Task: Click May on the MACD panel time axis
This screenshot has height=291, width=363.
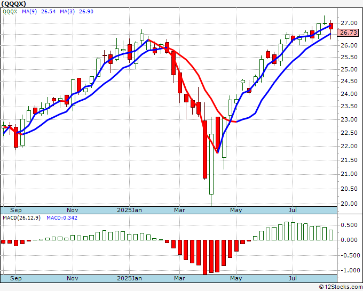Action: pyautogui.click(x=236, y=278)
